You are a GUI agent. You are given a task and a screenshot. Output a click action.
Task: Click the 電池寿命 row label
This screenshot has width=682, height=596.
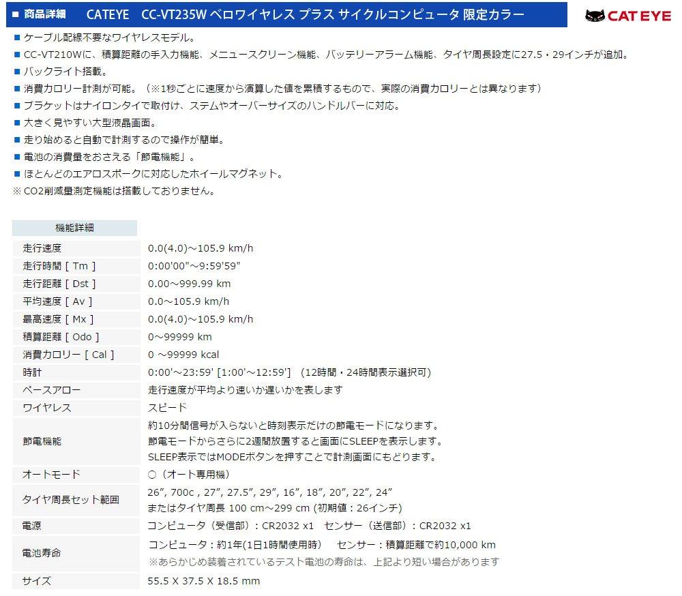[42, 553]
